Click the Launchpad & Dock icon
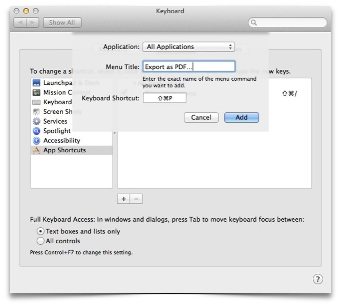This screenshot has width=341, height=304. (36, 83)
